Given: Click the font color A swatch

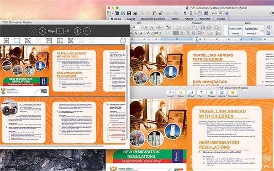Looking at the screenshot, I should [x=148, y=33].
